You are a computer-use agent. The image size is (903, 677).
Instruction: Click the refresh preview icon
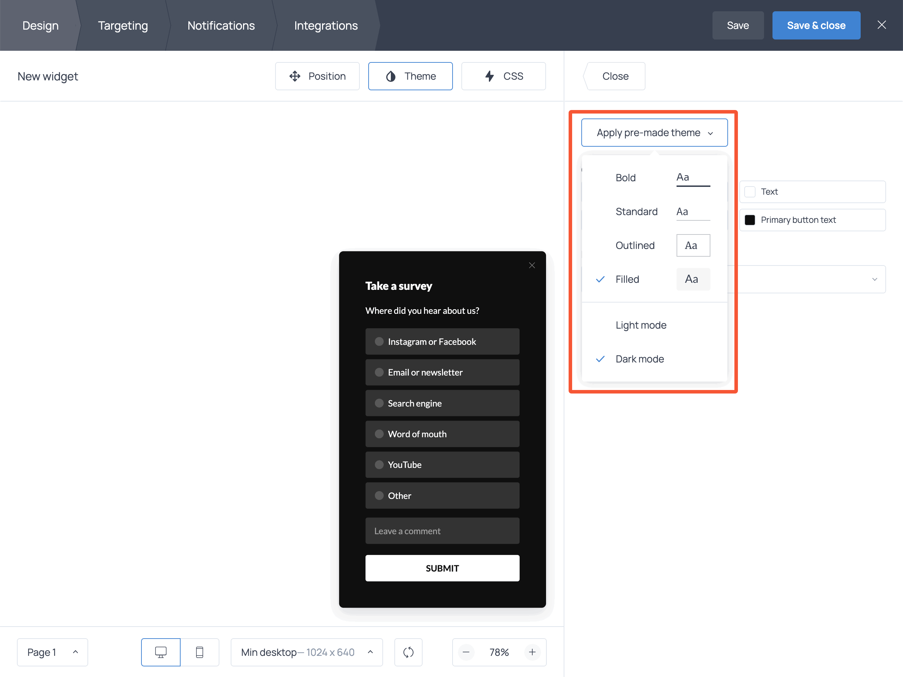(x=408, y=652)
